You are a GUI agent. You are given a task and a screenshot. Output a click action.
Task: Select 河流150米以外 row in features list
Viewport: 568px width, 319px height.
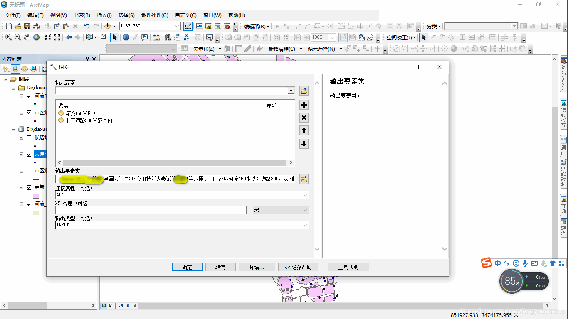160,113
